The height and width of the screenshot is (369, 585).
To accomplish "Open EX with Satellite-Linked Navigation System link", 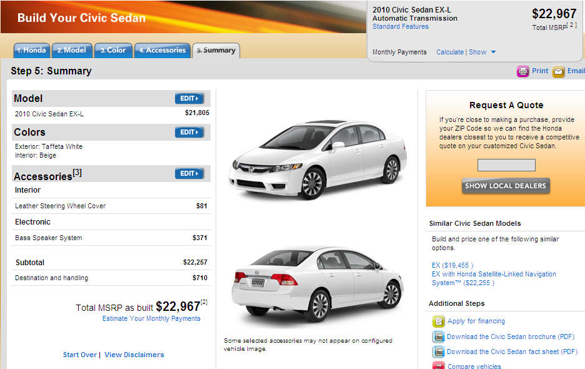I will [x=494, y=278].
